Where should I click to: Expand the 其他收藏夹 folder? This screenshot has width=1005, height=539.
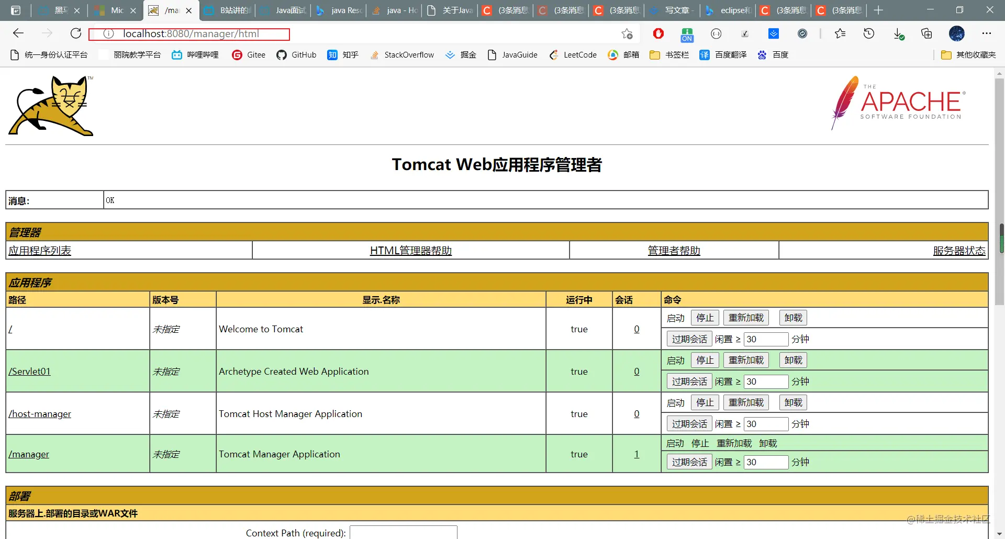[x=968, y=55]
